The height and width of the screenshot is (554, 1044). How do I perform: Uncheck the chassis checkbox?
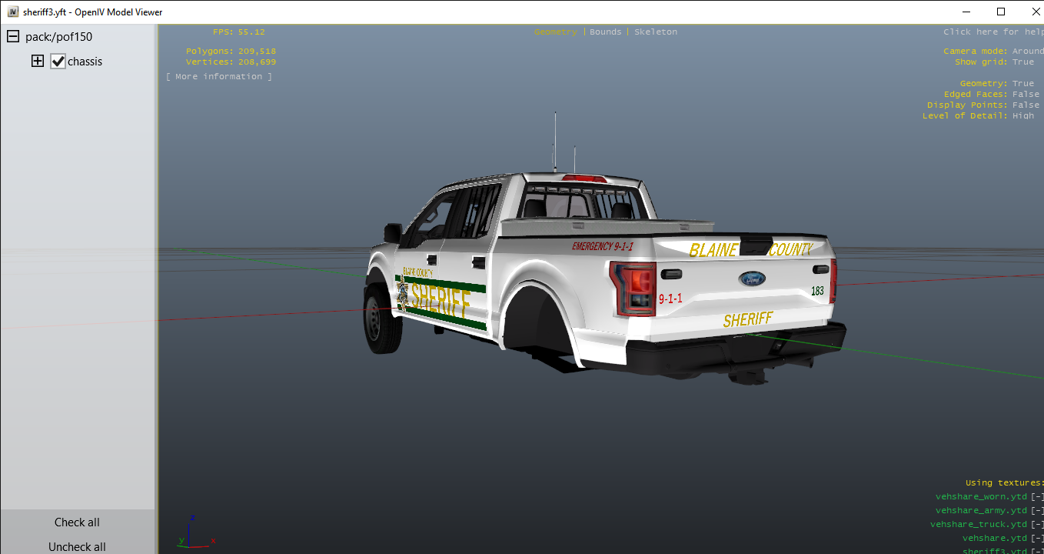coord(58,62)
